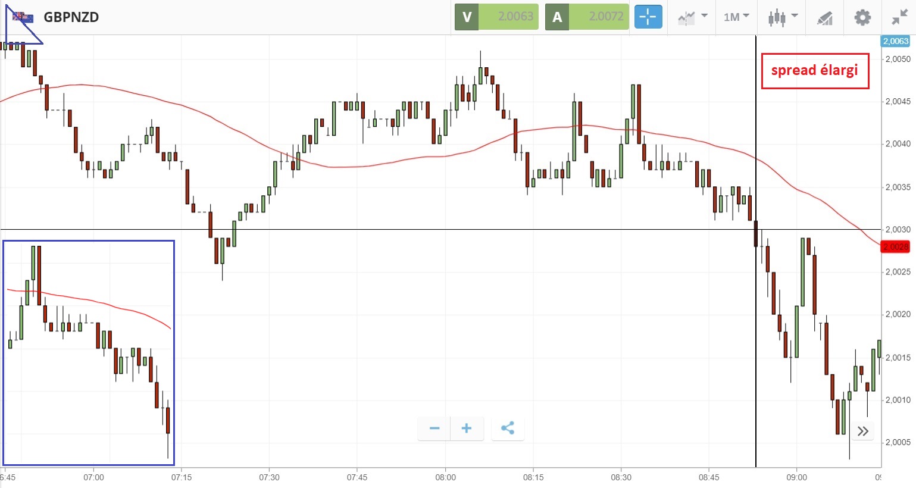Image resolution: width=916 pixels, height=488 pixels.
Task: Zoom out with the minus button
Action: [434, 428]
